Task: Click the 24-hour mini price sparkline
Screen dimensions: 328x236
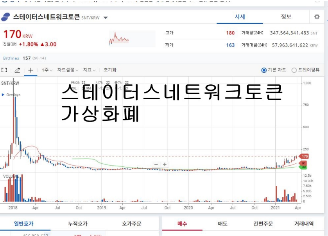Action: click(132, 39)
